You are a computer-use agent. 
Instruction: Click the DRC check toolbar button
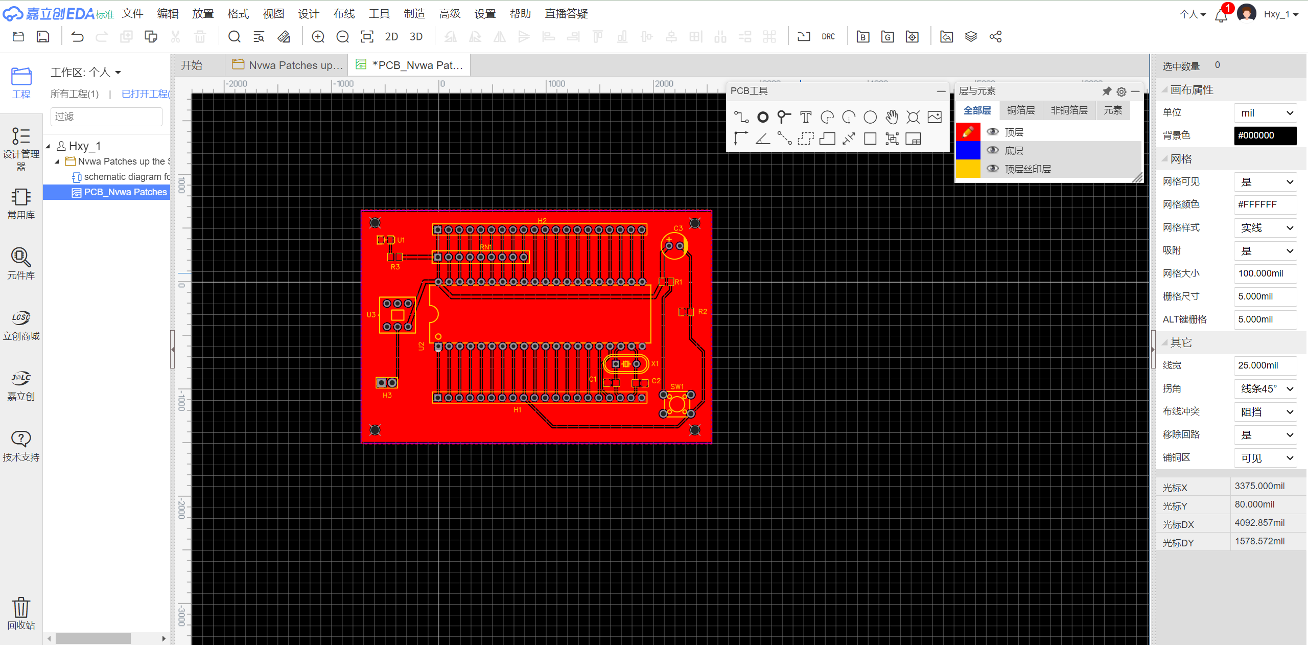pos(828,37)
